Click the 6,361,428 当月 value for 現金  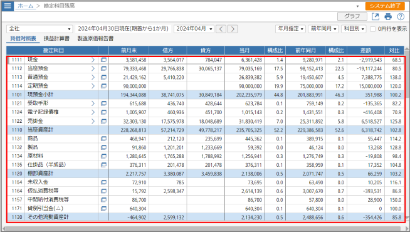251,60
